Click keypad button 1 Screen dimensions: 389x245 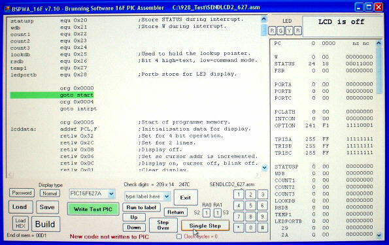coord(239,195)
